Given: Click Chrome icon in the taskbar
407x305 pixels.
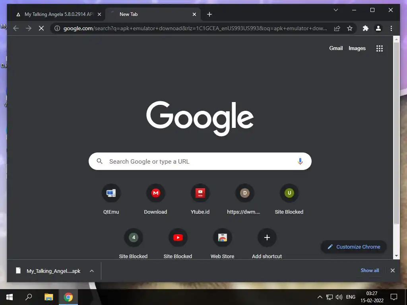Looking at the screenshot, I should 68,297.
